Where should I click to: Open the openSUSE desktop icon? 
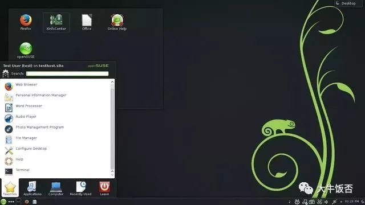(x=26, y=50)
